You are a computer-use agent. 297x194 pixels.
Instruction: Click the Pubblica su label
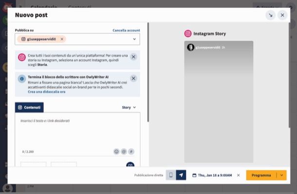(24, 30)
